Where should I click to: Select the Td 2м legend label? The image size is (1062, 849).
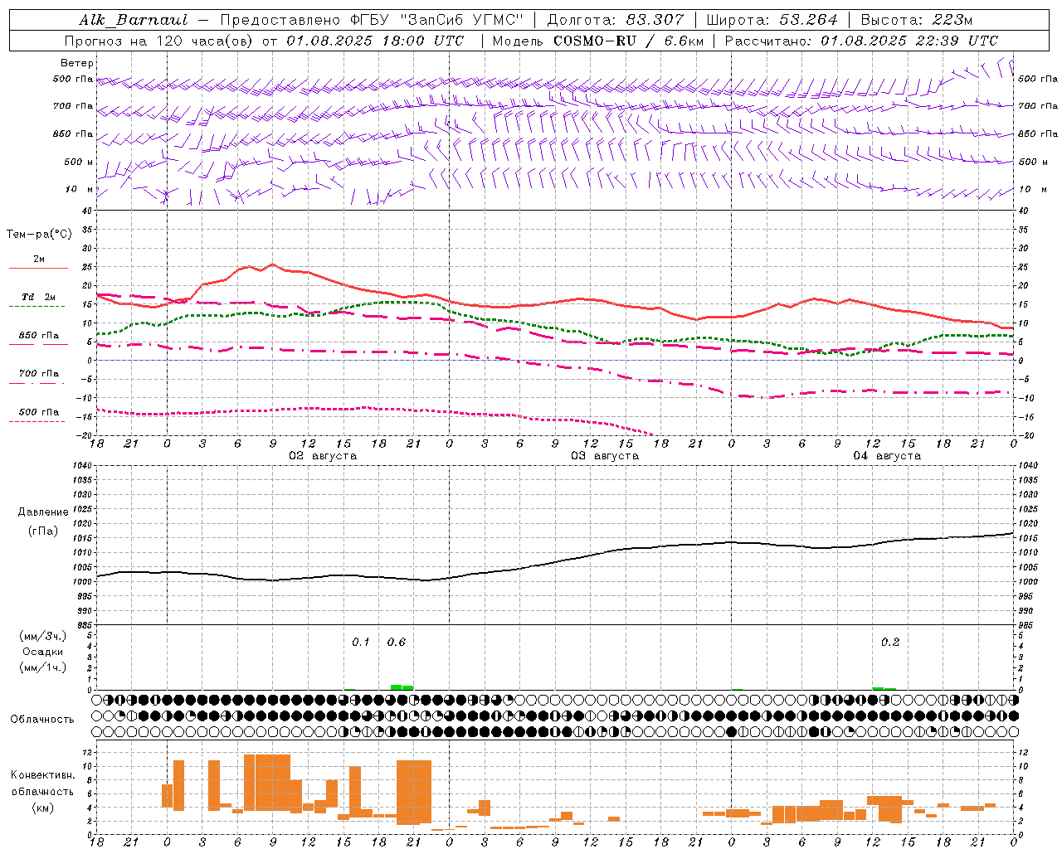pos(39,297)
